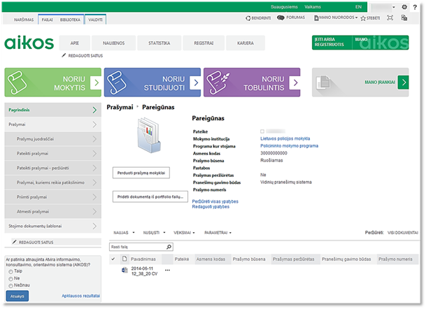The image size is (426, 309).
Task: Open the Parametrai dropdown menu
Action: 218,233
